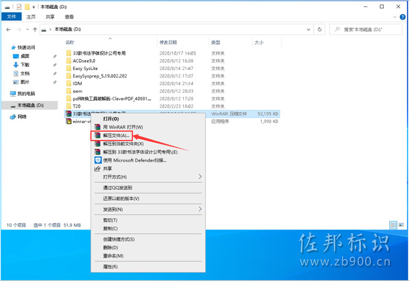This screenshot has width=410, height=281.
Task: Click the share icon beside 共享
Action: pos(97,168)
